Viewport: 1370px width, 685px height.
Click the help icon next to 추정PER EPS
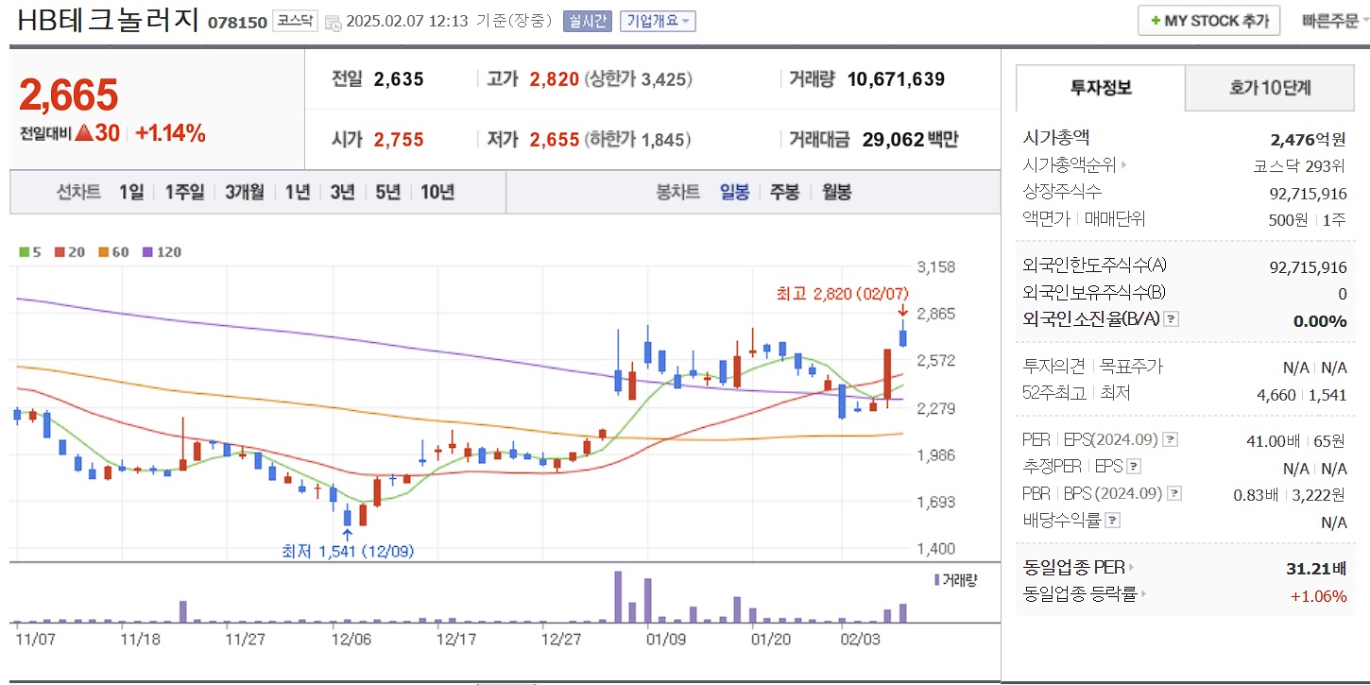[x=1134, y=467]
